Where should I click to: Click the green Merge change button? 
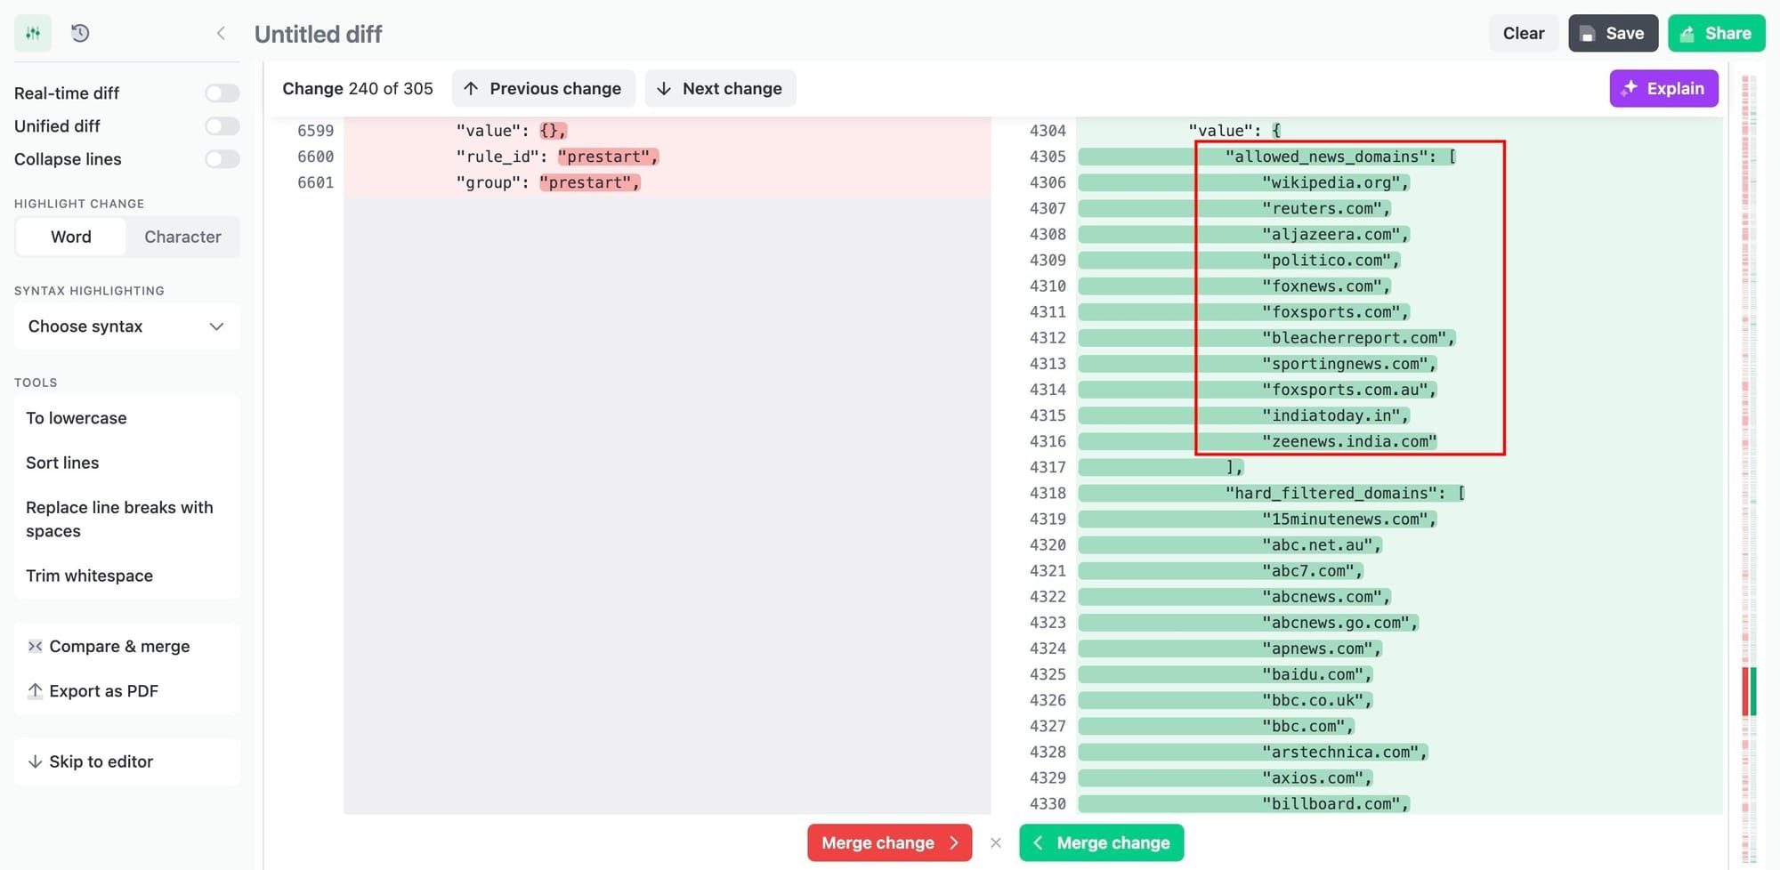[1101, 842]
